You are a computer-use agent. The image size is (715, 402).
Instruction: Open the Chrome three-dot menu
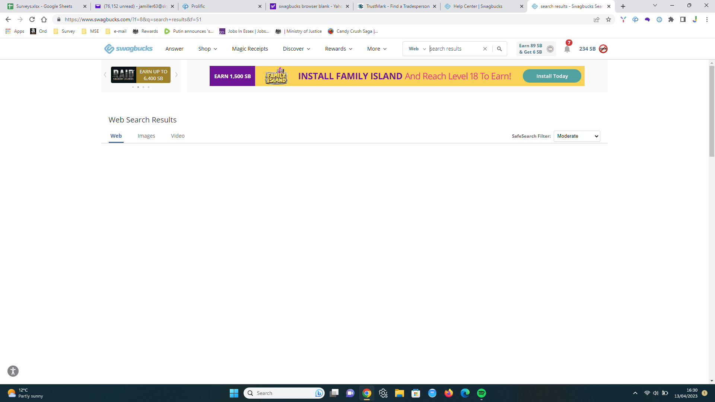(x=707, y=19)
